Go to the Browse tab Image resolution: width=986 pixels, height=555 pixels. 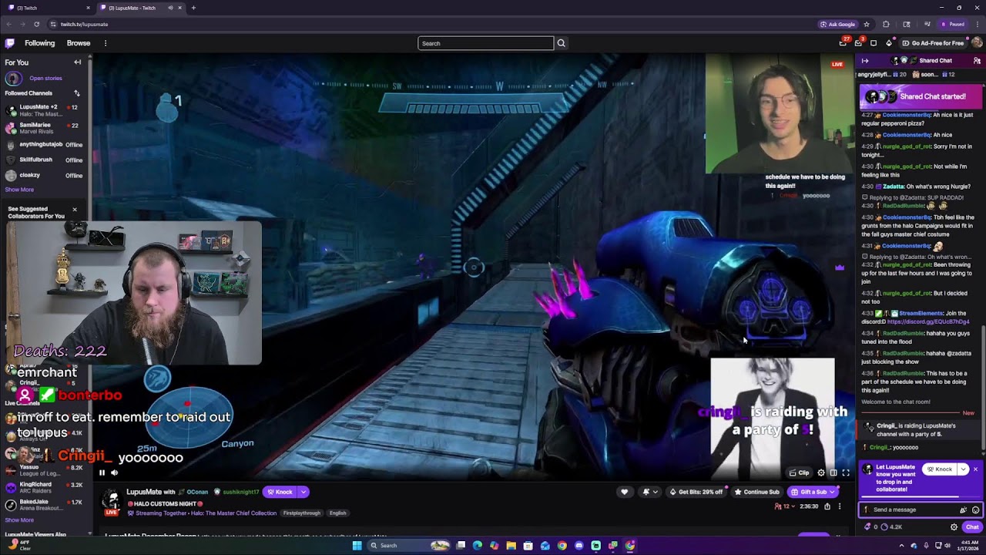[x=79, y=43]
